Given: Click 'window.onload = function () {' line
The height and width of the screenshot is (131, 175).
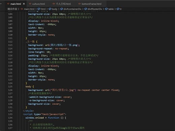Looking at the screenshot, I should 46,118.
